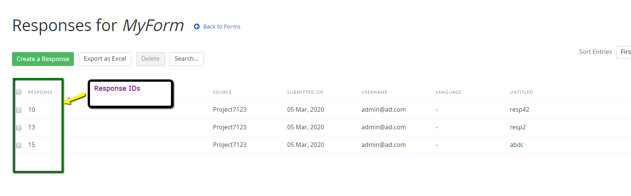Export responses as Excel
Image resolution: width=631 pixels, height=196 pixels.
tap(105, 59)
